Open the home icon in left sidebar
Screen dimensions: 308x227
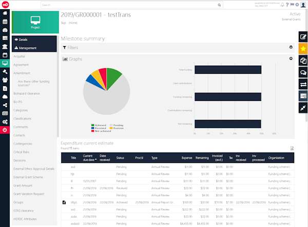(x=5, y=14)
